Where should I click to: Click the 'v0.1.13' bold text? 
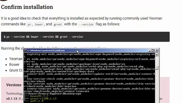click(12, 99)
